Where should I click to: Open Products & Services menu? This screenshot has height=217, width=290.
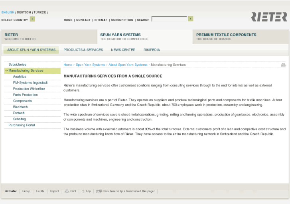point(83,50)
